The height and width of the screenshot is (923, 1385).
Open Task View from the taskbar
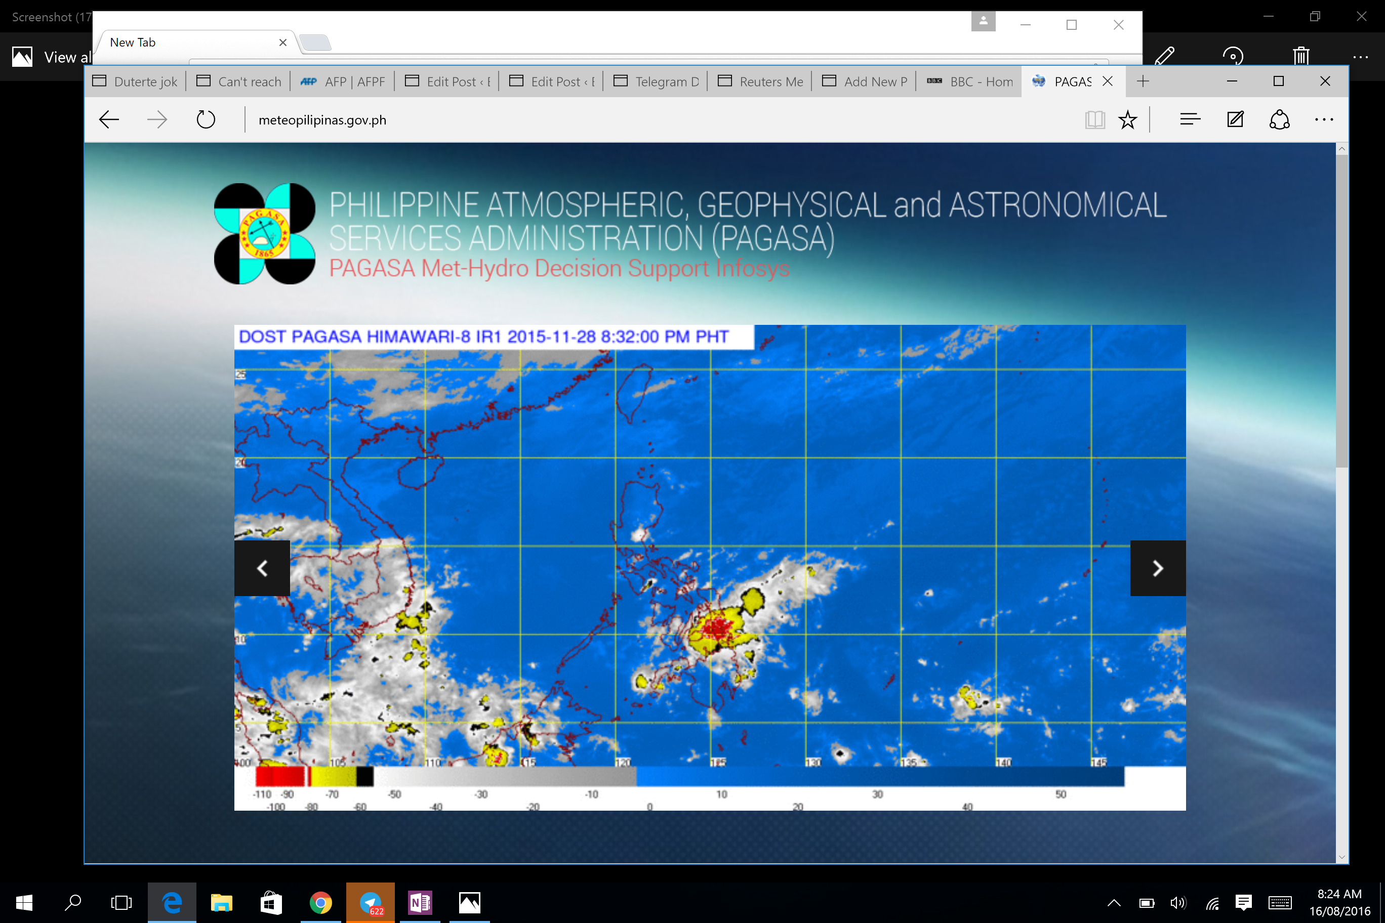click(120, 902)
